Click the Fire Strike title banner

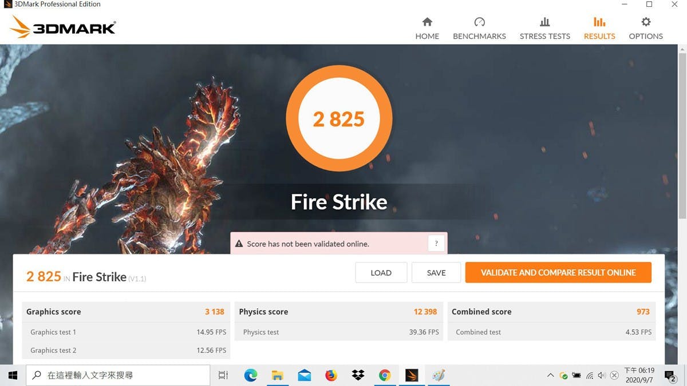coord(339,202)
